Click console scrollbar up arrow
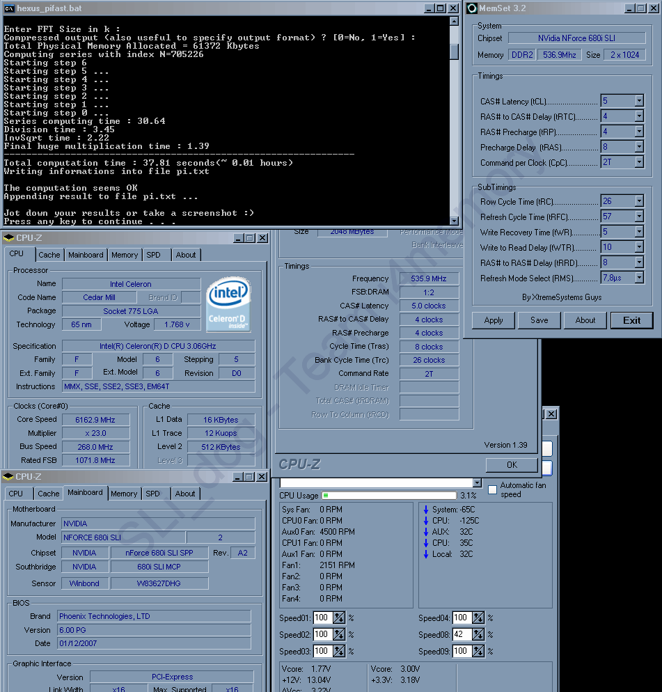Image resolution: width=662 pixels, height=692 pixels. tap(454, 21)
